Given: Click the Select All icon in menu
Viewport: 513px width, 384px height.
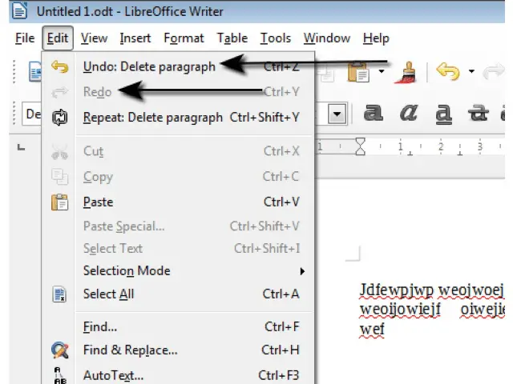Looking at the screenshot, I should [x=59, y=294].
